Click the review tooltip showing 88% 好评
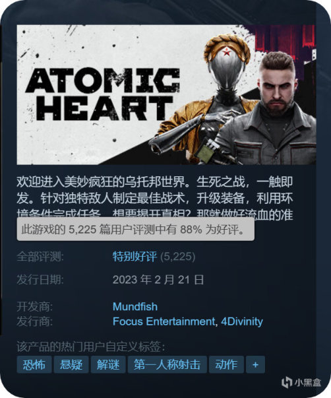The width and height of the screenshot is (331, 398). 136,230
